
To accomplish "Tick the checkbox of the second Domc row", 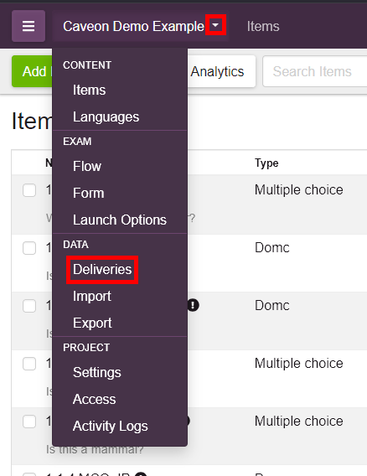I will click(x=29, y=306).
